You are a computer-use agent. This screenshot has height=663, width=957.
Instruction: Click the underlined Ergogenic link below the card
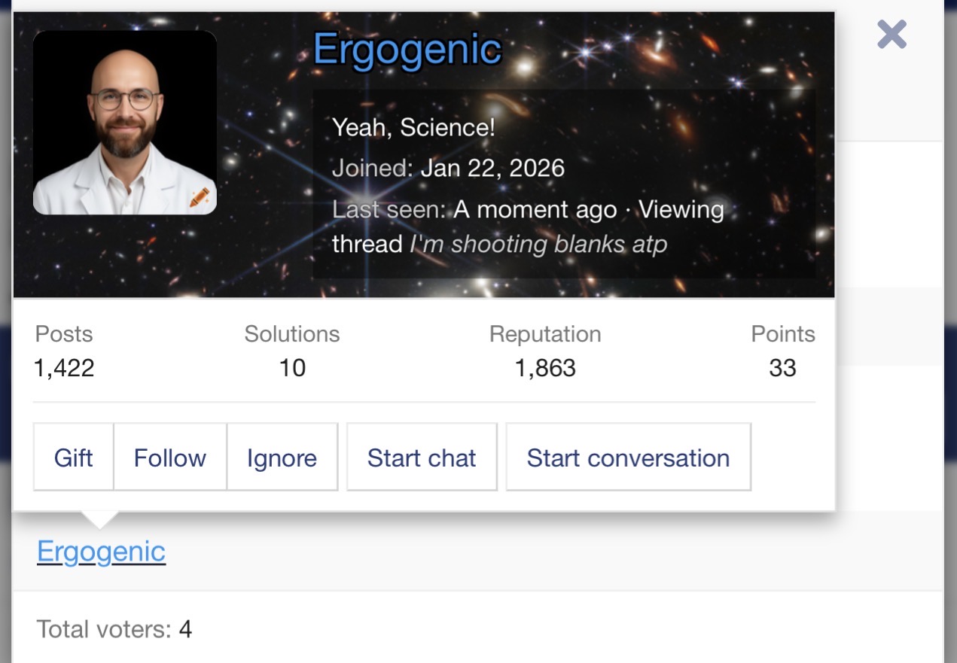point(101,552)
